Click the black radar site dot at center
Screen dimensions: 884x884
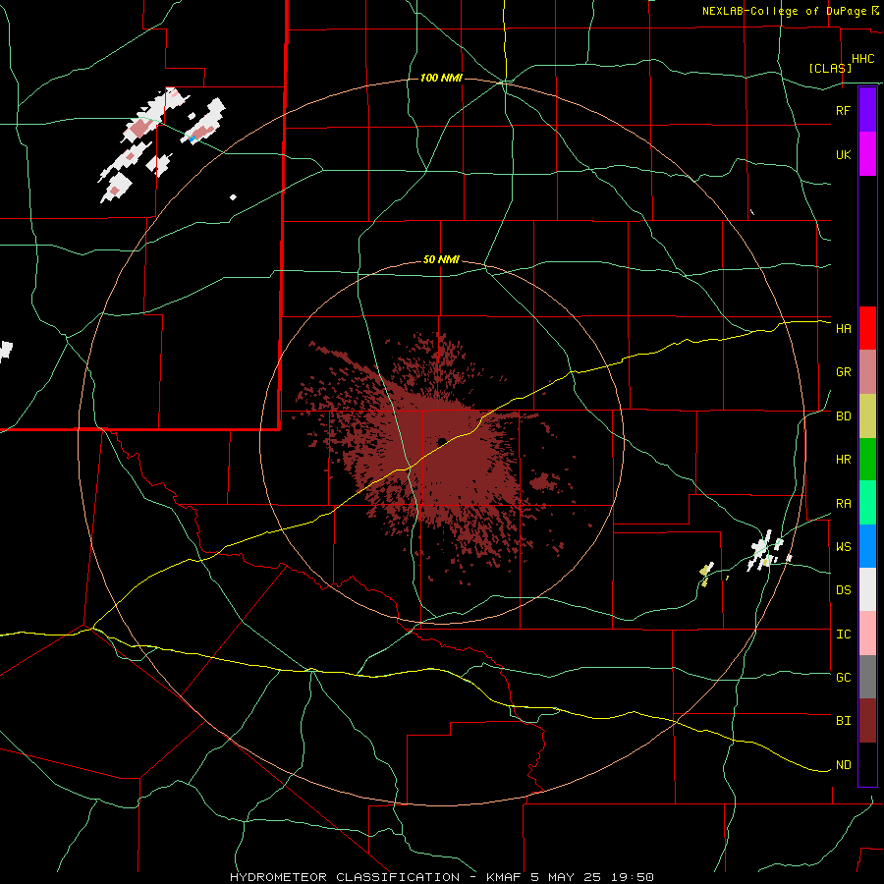442,441
